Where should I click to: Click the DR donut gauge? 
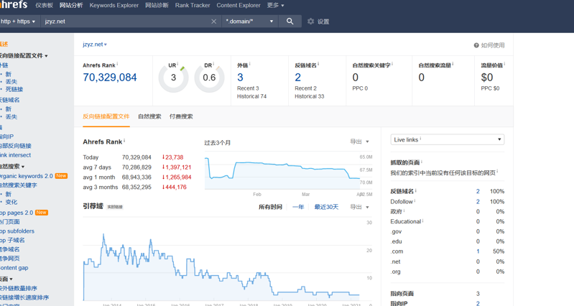209,78
